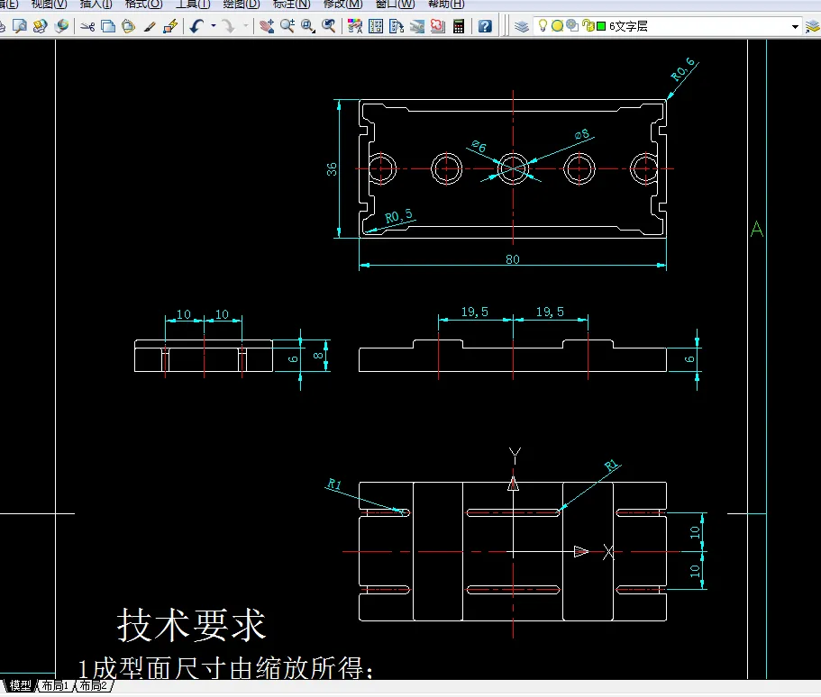Click the Zoom Previous icon

coord(328,26)
